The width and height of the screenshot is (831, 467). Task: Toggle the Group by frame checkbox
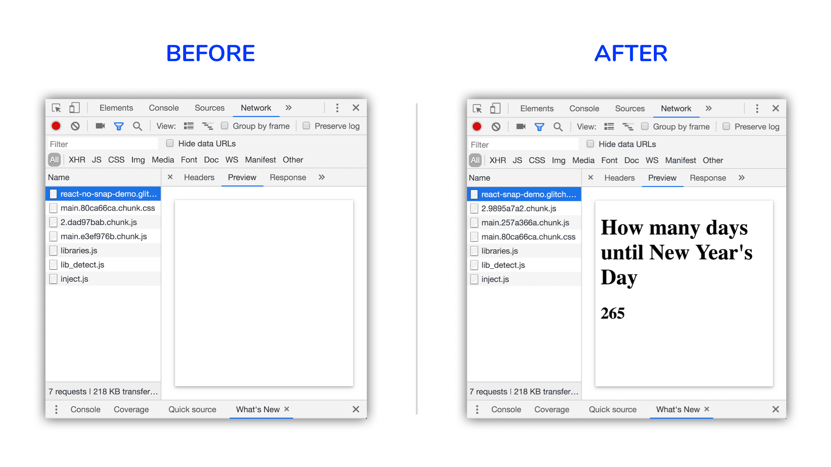[224, 127]
